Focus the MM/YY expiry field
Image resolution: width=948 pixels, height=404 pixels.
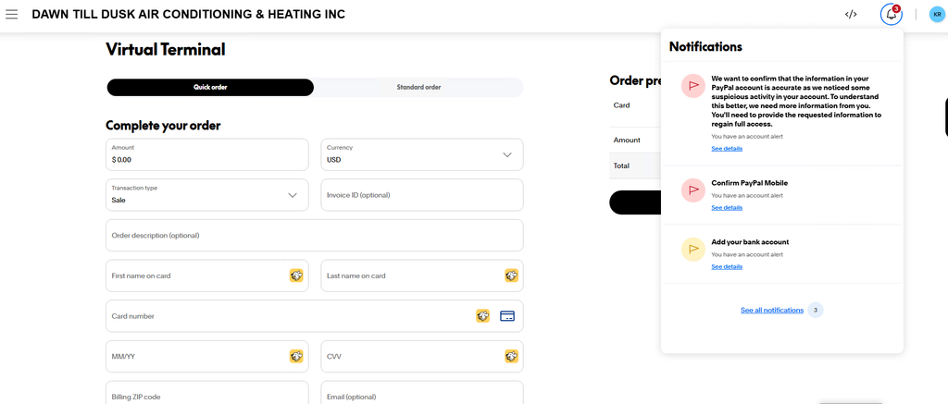[206, 356]
